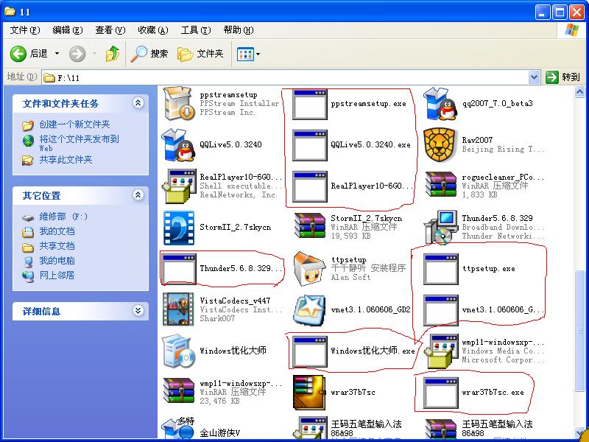Open the 编辑(E) menu
The image size is (589, 442).
(68, 30)
